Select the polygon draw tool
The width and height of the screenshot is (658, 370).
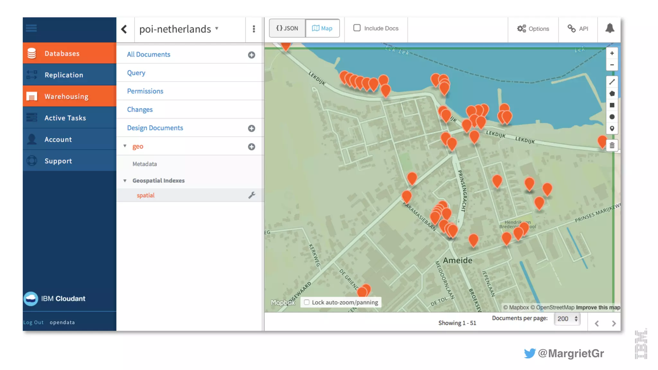point(612,93)
